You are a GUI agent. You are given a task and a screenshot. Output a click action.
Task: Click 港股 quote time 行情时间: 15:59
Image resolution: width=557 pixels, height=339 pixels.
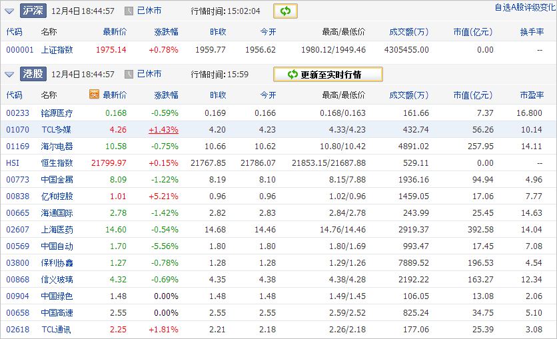219,75
